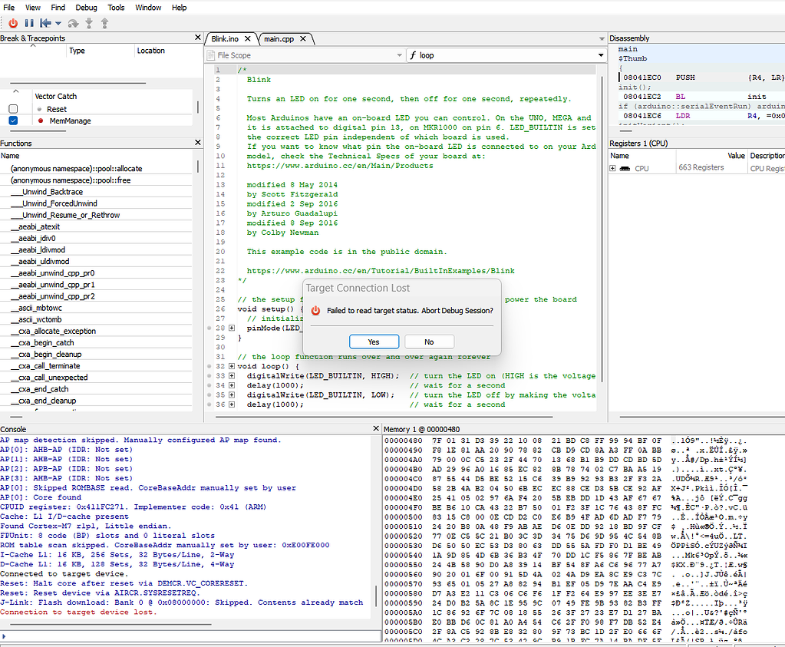
Task: Switch to the main.cpp tab
Action: click(x=279, y=38)
